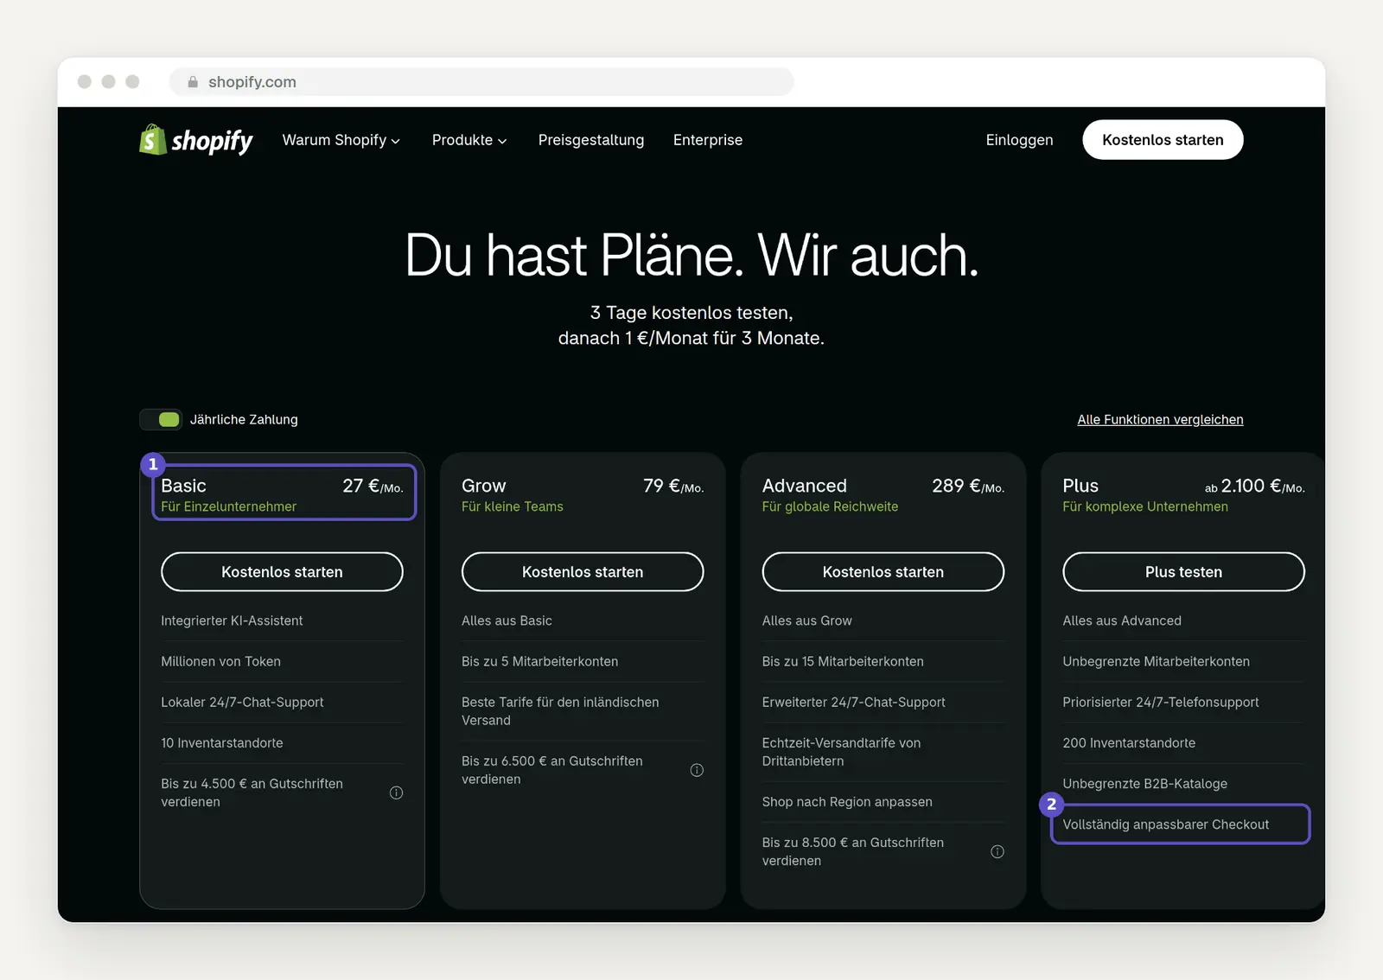The image size is (1383, 980).
Task: Expand the Produkte dropdown menu
Action: (x=469, y=140)
